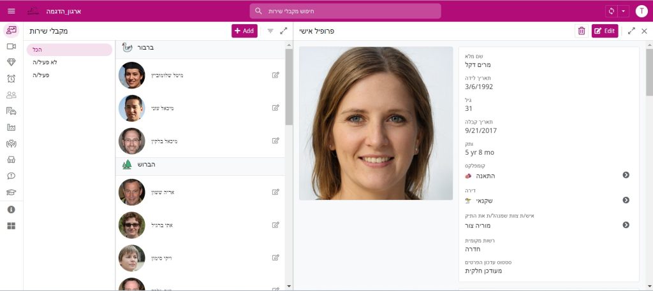653x291 pixels.
Task: Click the organization logo icon in header
Action: [33, 11]
